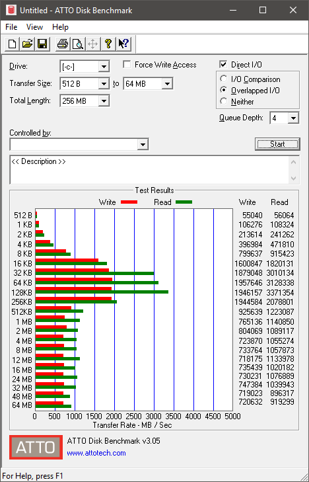Click the read value 919299

pyautogui.click(x=284, y=401)
